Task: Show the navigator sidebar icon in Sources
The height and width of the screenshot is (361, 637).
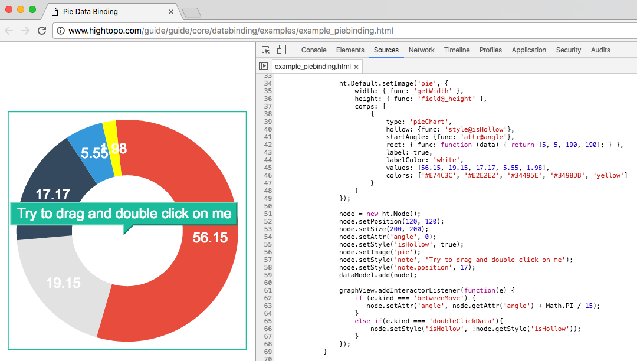Action: pos(263,66)
